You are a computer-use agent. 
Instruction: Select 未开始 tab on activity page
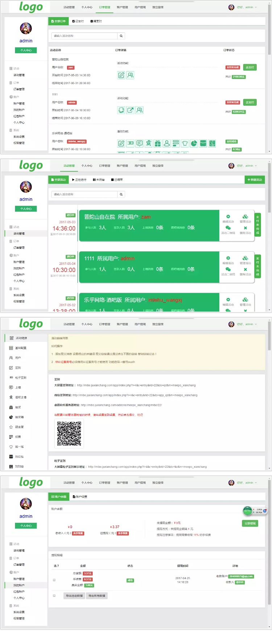[99, 180]
